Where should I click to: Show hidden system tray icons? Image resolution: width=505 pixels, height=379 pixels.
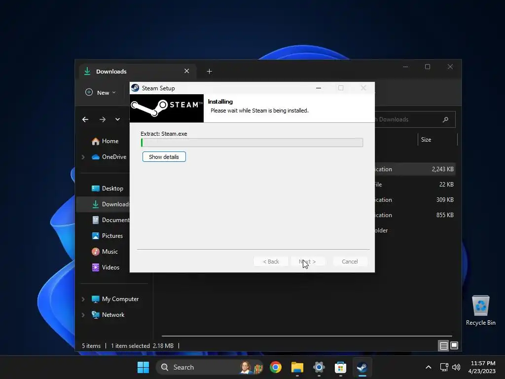tap(429, 367)
